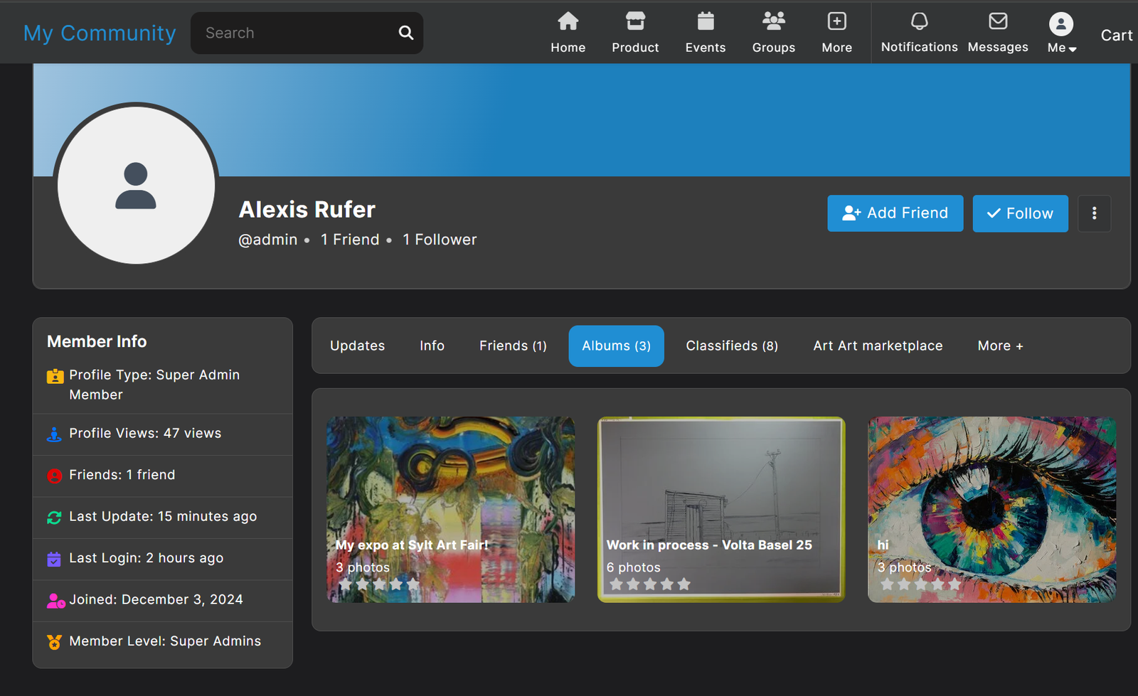Expand the More menu in top navbar
Screen dimensions: 1138x696
click(x=836, y=33)
